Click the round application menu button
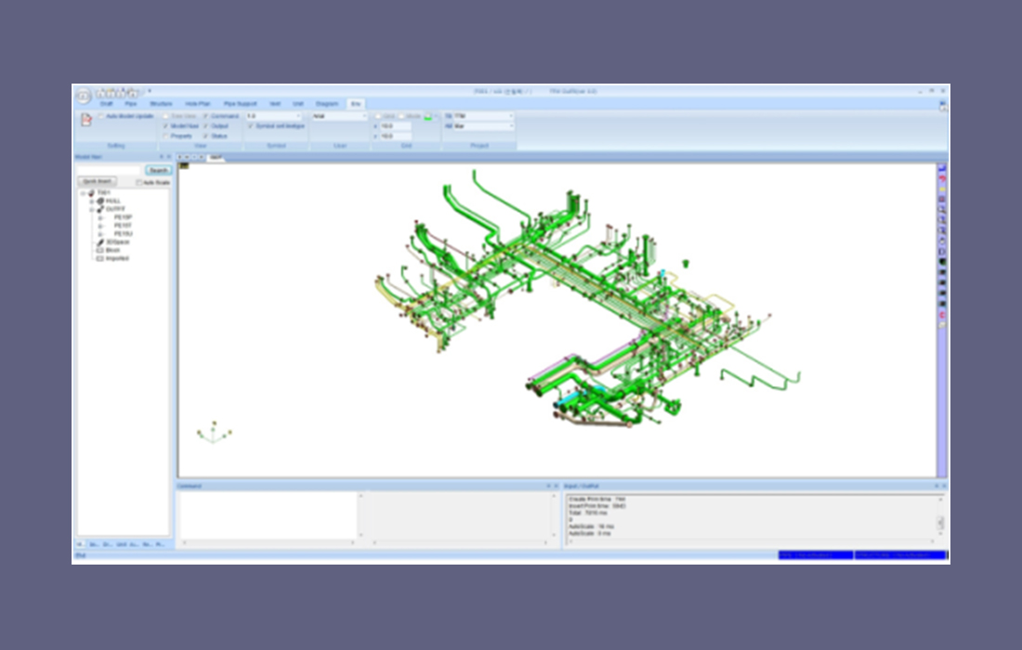This screenshot has height=650, width=1022. 84,95
